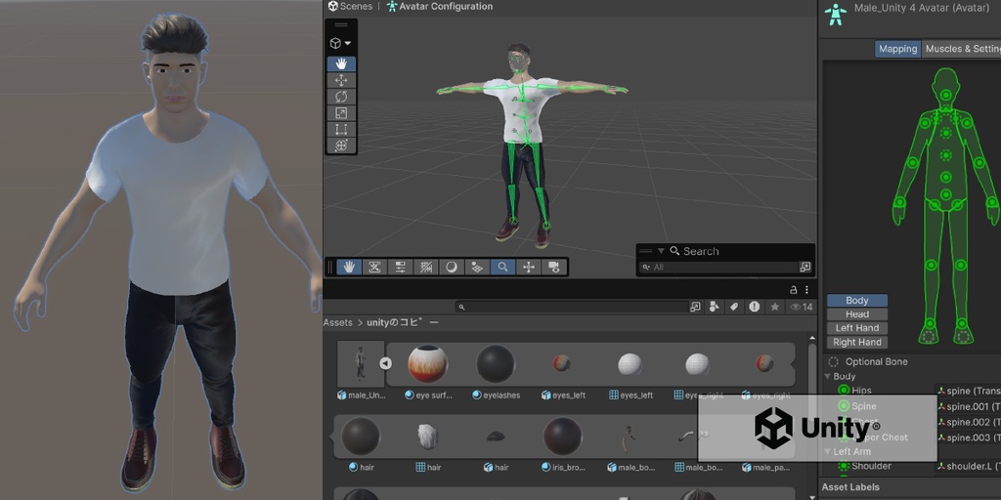Toggle the hatched grid icon in bottom scene toolbar

pyautogui.click(x=426, y=268)
